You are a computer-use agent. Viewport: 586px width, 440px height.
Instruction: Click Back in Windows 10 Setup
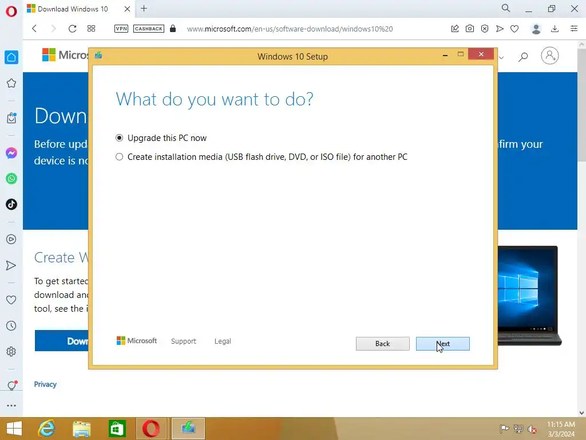[x=382, y=344]
